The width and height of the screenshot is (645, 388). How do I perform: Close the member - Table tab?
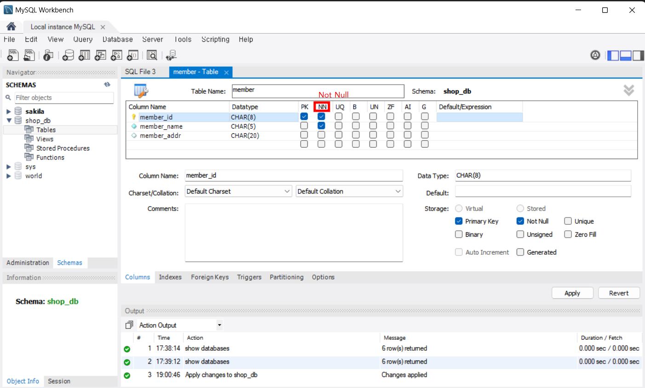tap(226, 72)
